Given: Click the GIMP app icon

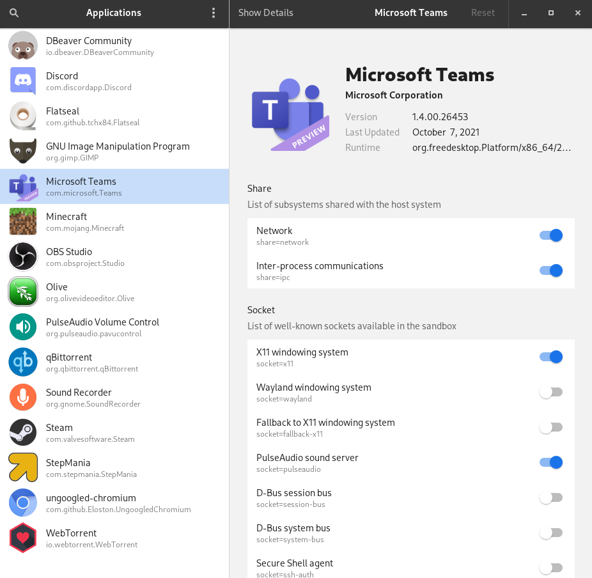Looking at the screenshot, I should click(23, 151).
